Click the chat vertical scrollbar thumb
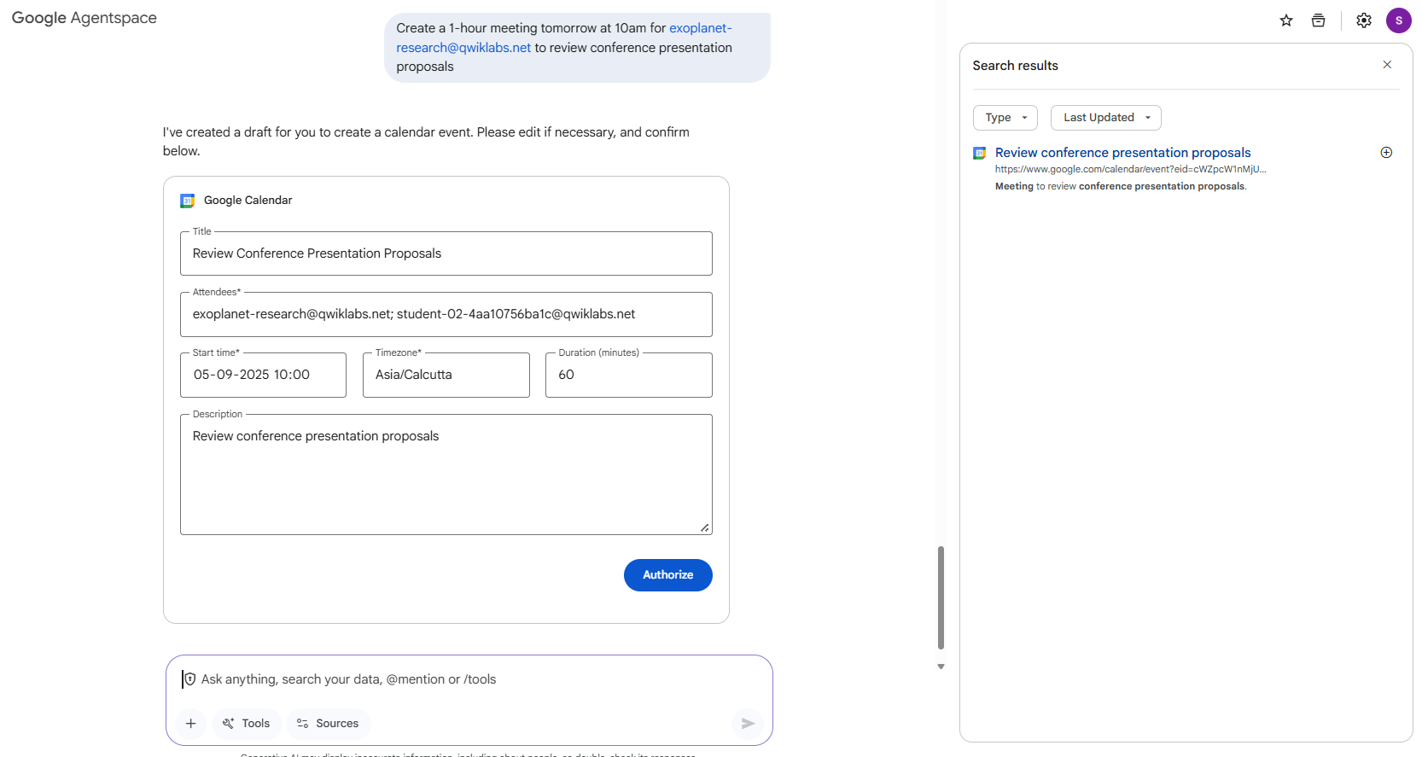The height and width of the screenshot is (757, 1422). (x=941, y=597)
